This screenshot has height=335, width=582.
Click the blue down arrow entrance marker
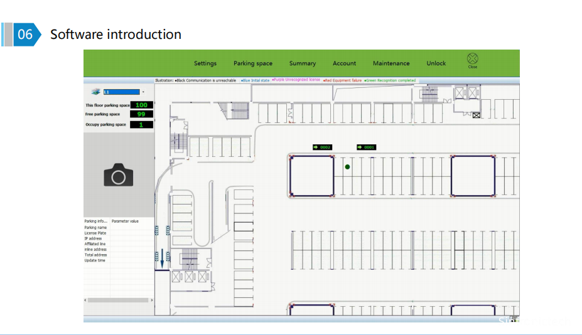point(162,257)
